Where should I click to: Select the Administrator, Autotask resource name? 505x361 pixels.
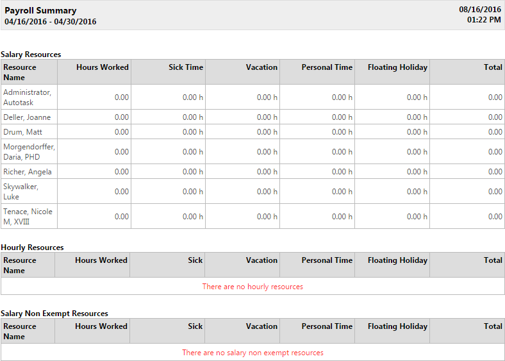pos(28,97)
